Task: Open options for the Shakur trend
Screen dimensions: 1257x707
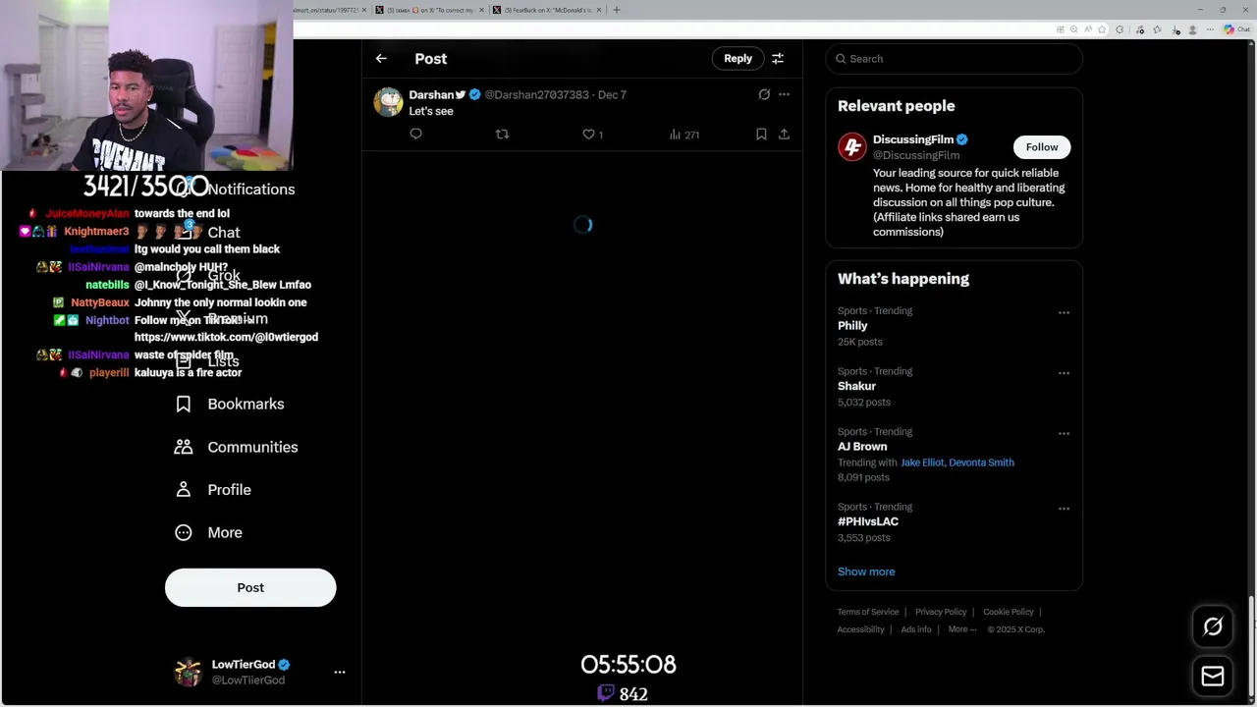Action: point(1064,373)
